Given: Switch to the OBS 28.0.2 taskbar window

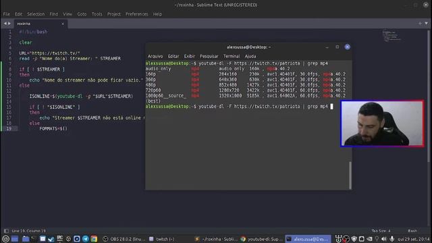Looking at the screenshot, I should 124,239.
